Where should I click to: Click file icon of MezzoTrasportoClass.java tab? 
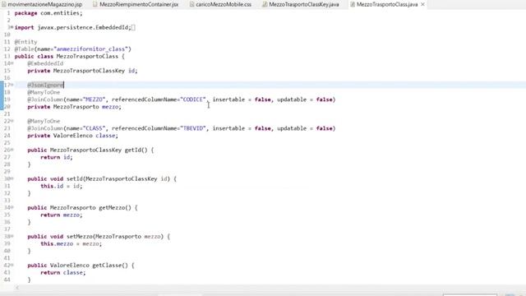pyautogui.click(x=353, y=4)
